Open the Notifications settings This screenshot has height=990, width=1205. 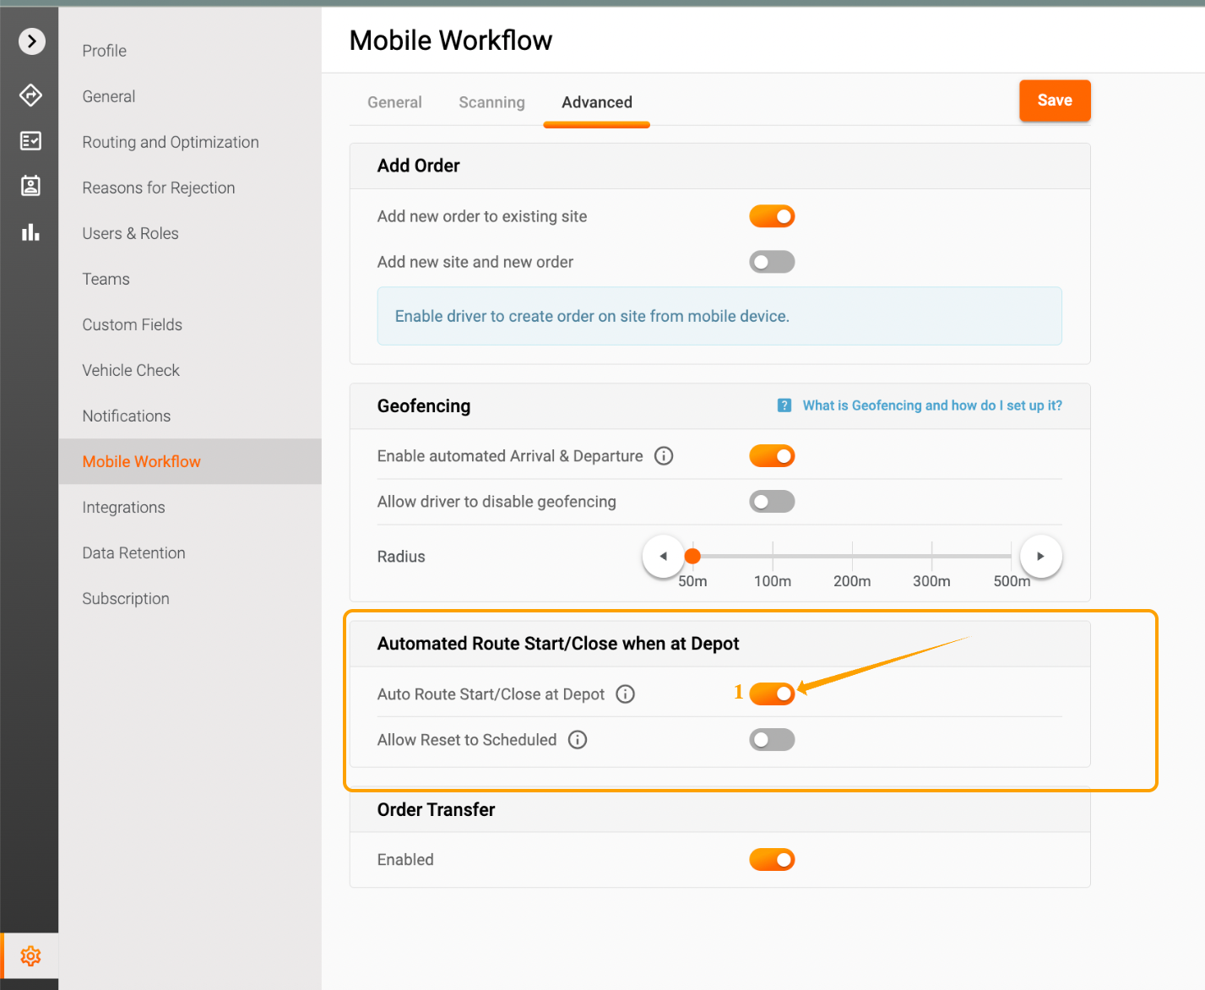coord(127,416)
